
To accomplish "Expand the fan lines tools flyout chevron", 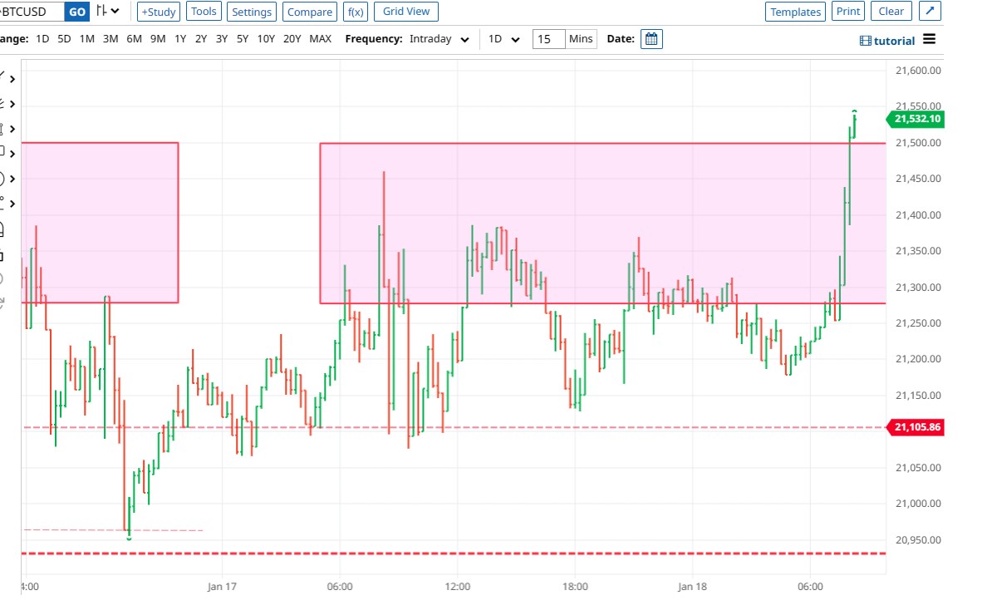I will click(x=12, y=104).
